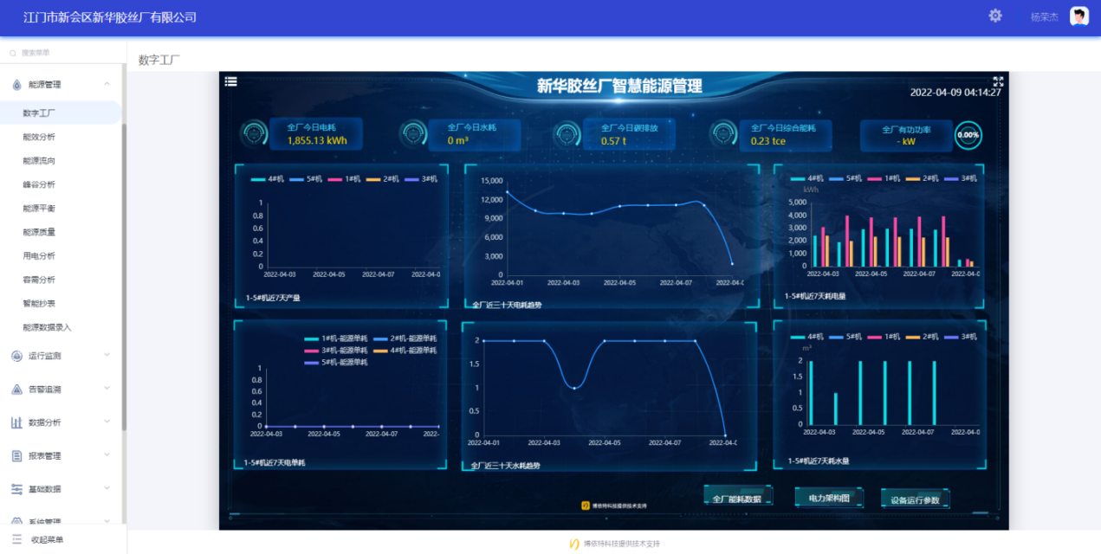Focus the 搜索菜单 search field
The image size is (1101, 554).
(65, 53)
